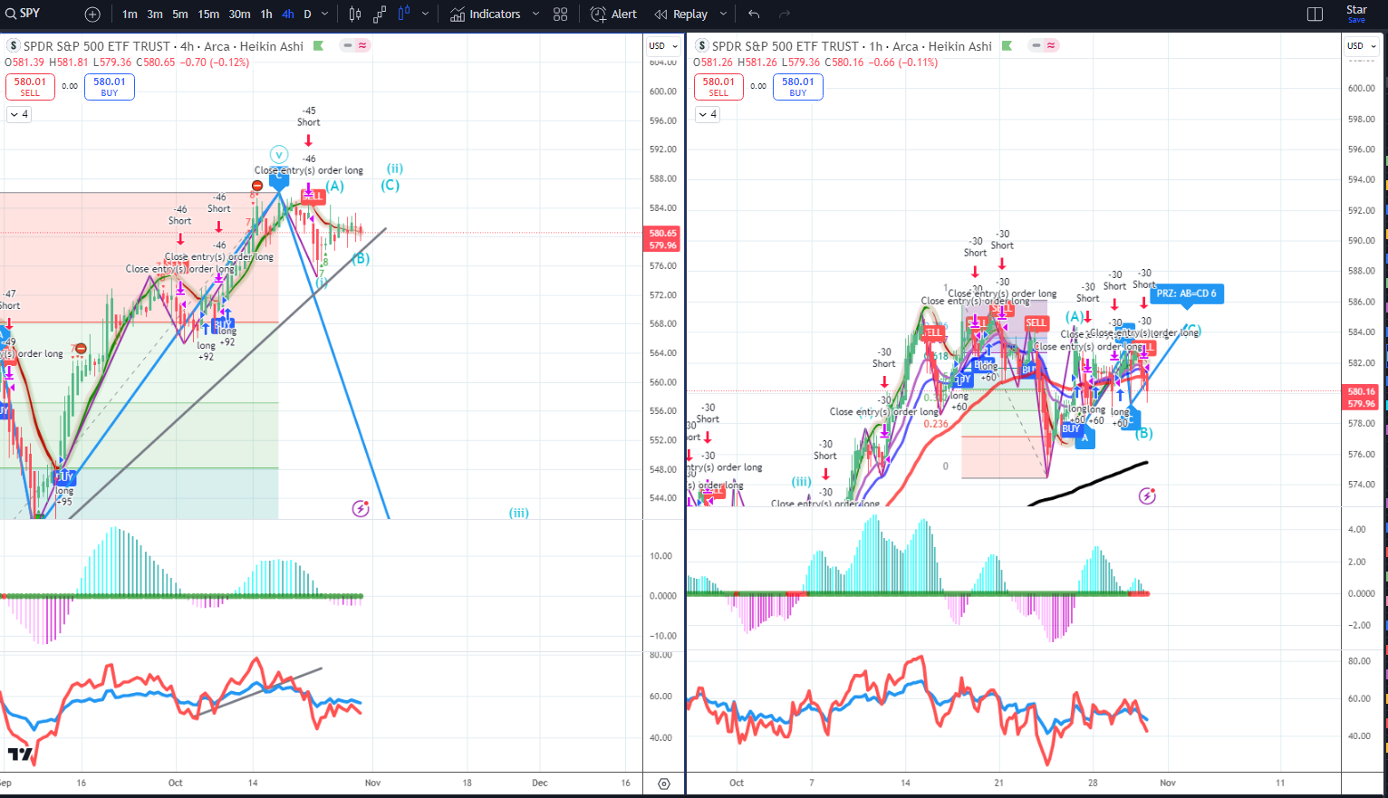The image size is (1388, 798).
Task: Select the 1m timeframe
Action: [130, 14]
